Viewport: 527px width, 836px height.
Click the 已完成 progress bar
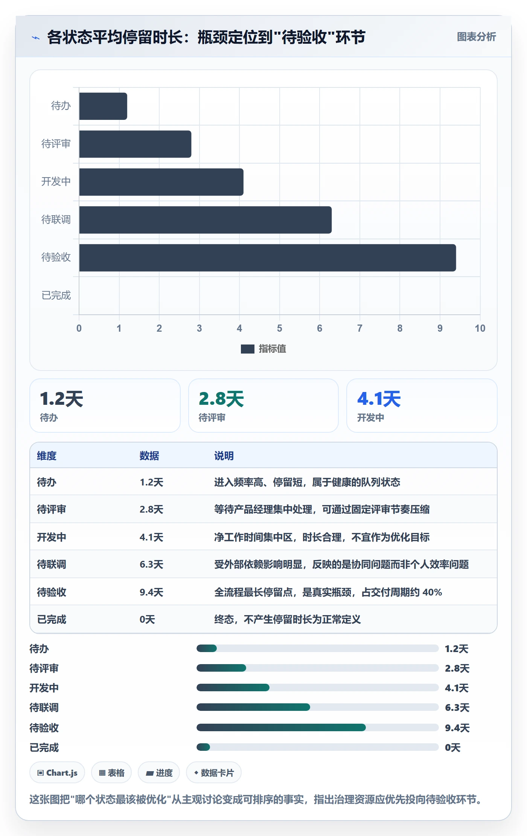(x=317, y=747)
